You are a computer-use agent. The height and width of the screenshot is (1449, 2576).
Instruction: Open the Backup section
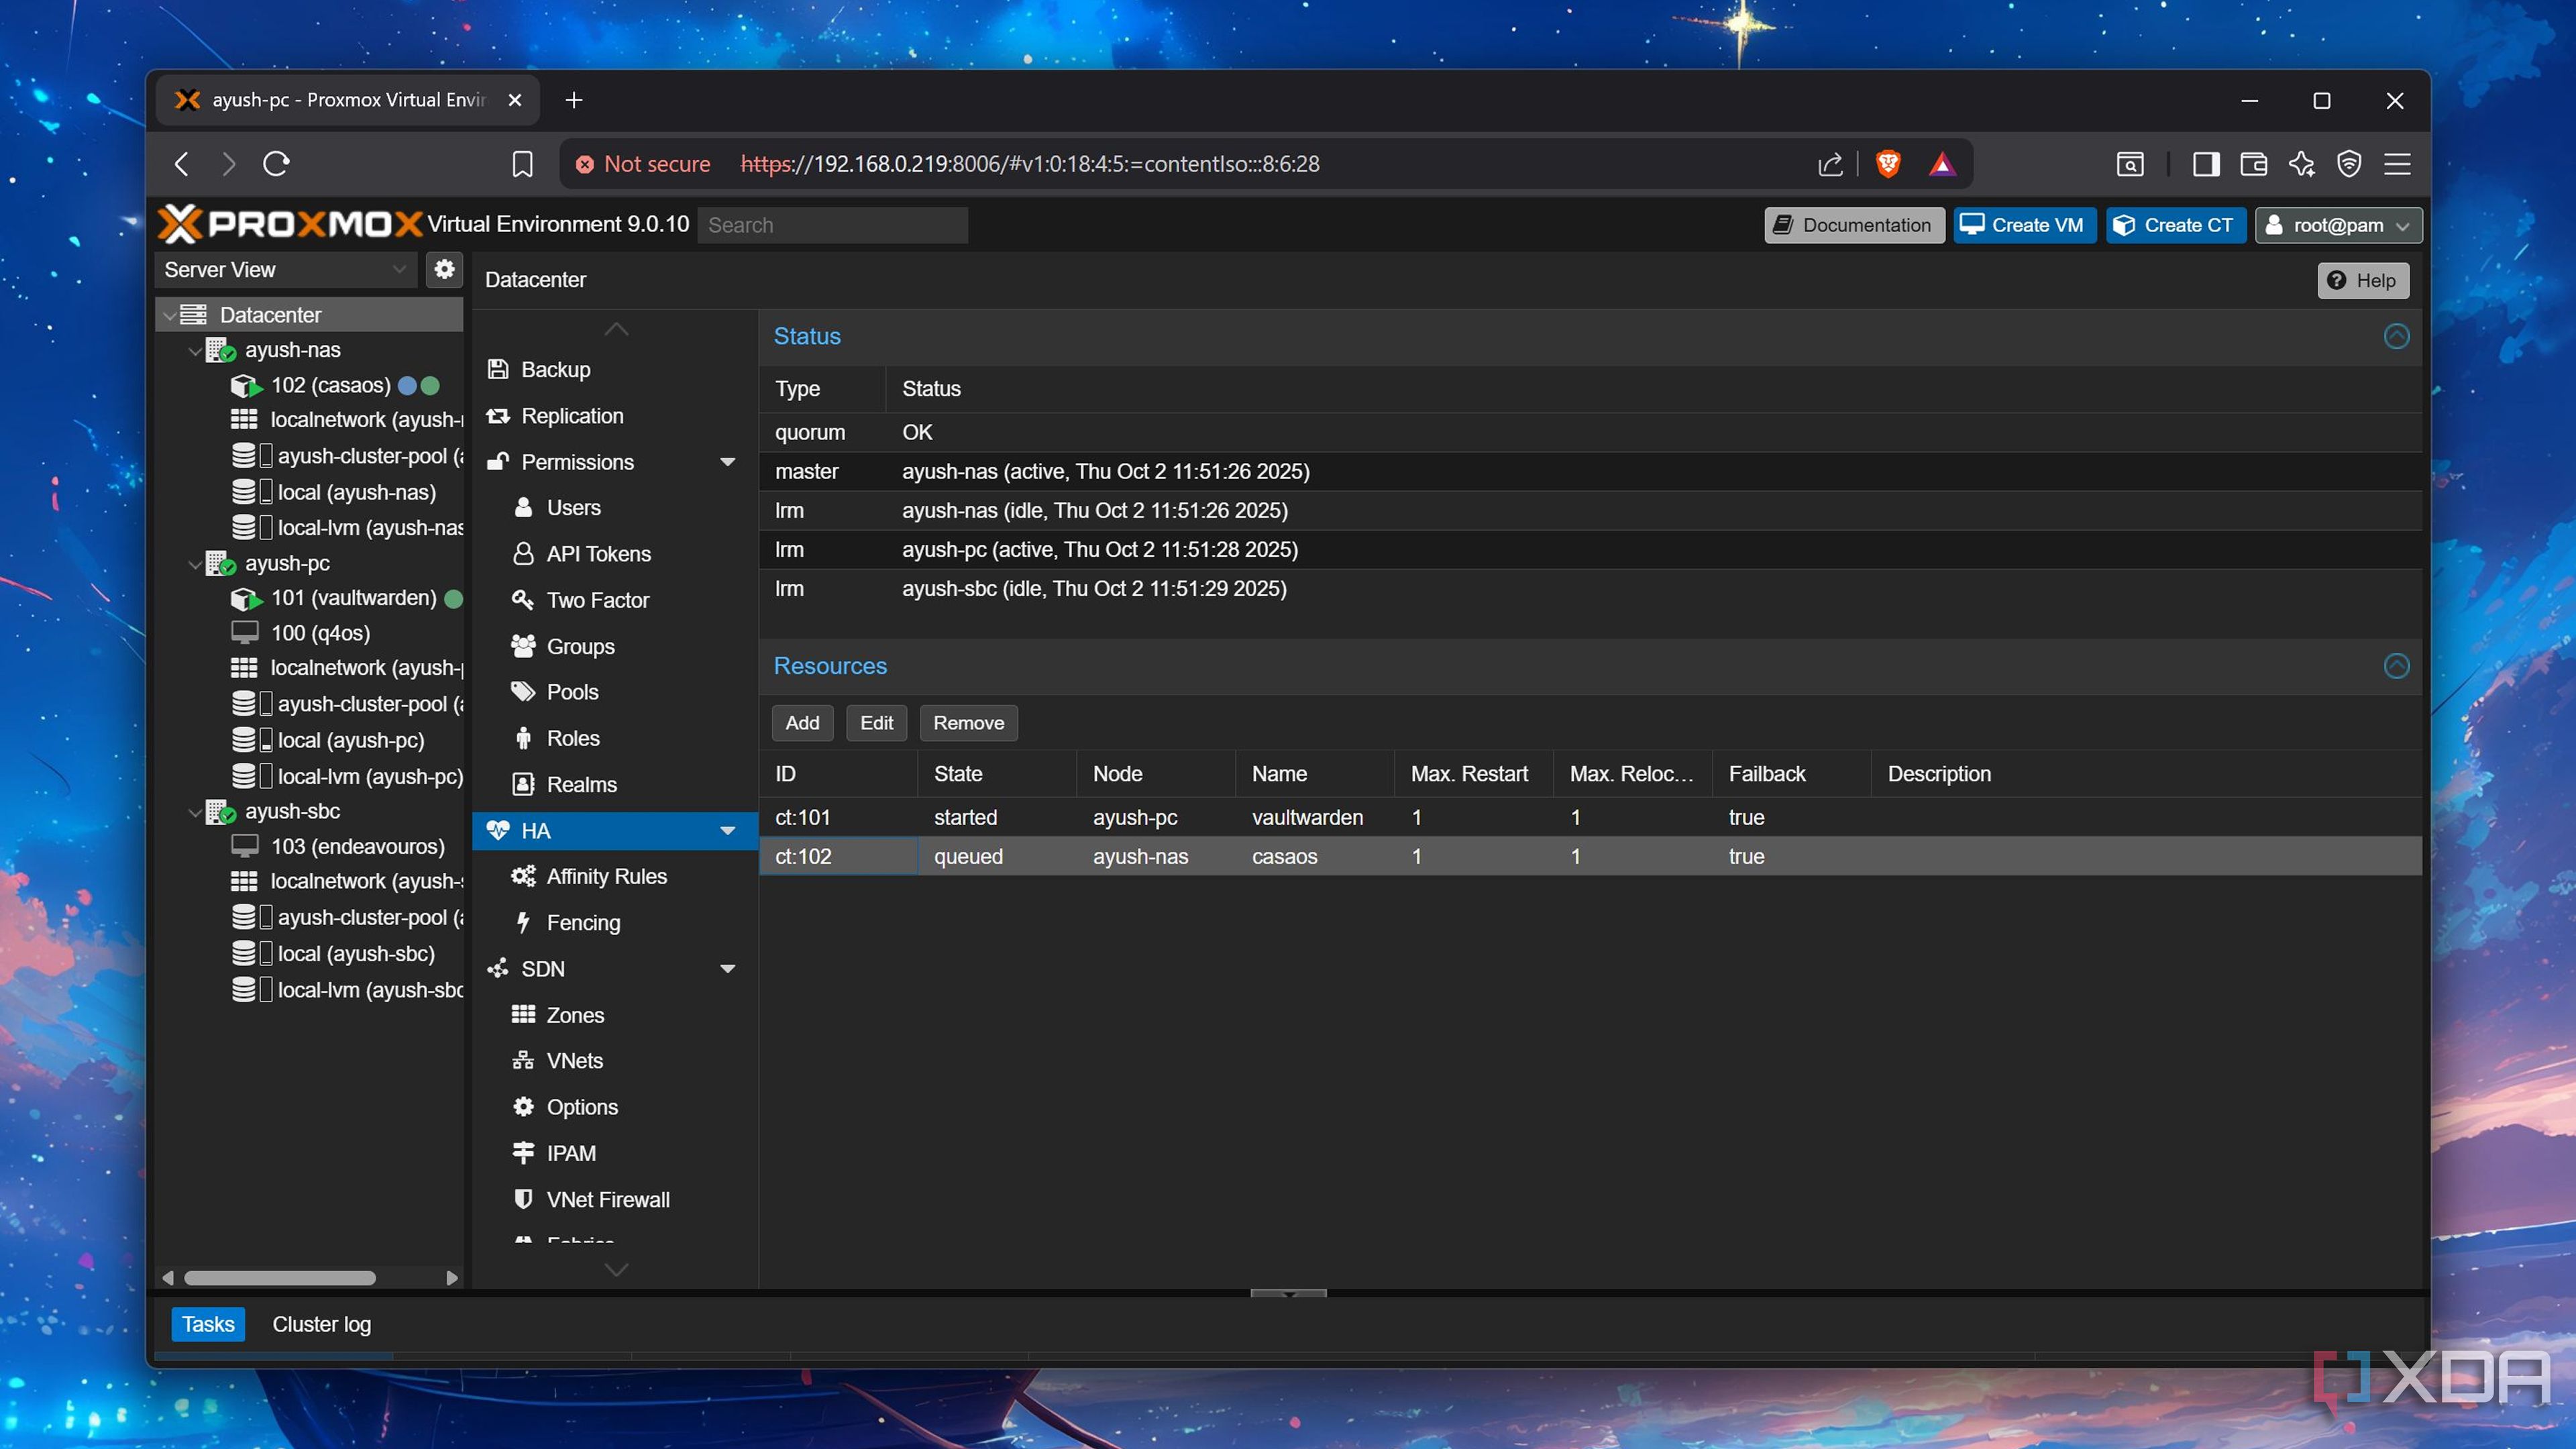614,369
